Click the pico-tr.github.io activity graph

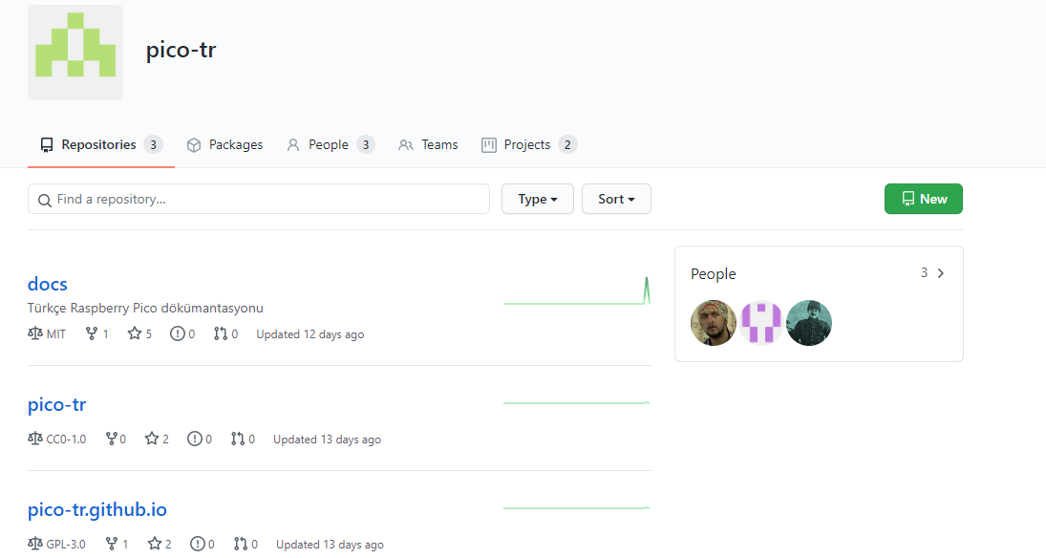(x=577, y=508)
